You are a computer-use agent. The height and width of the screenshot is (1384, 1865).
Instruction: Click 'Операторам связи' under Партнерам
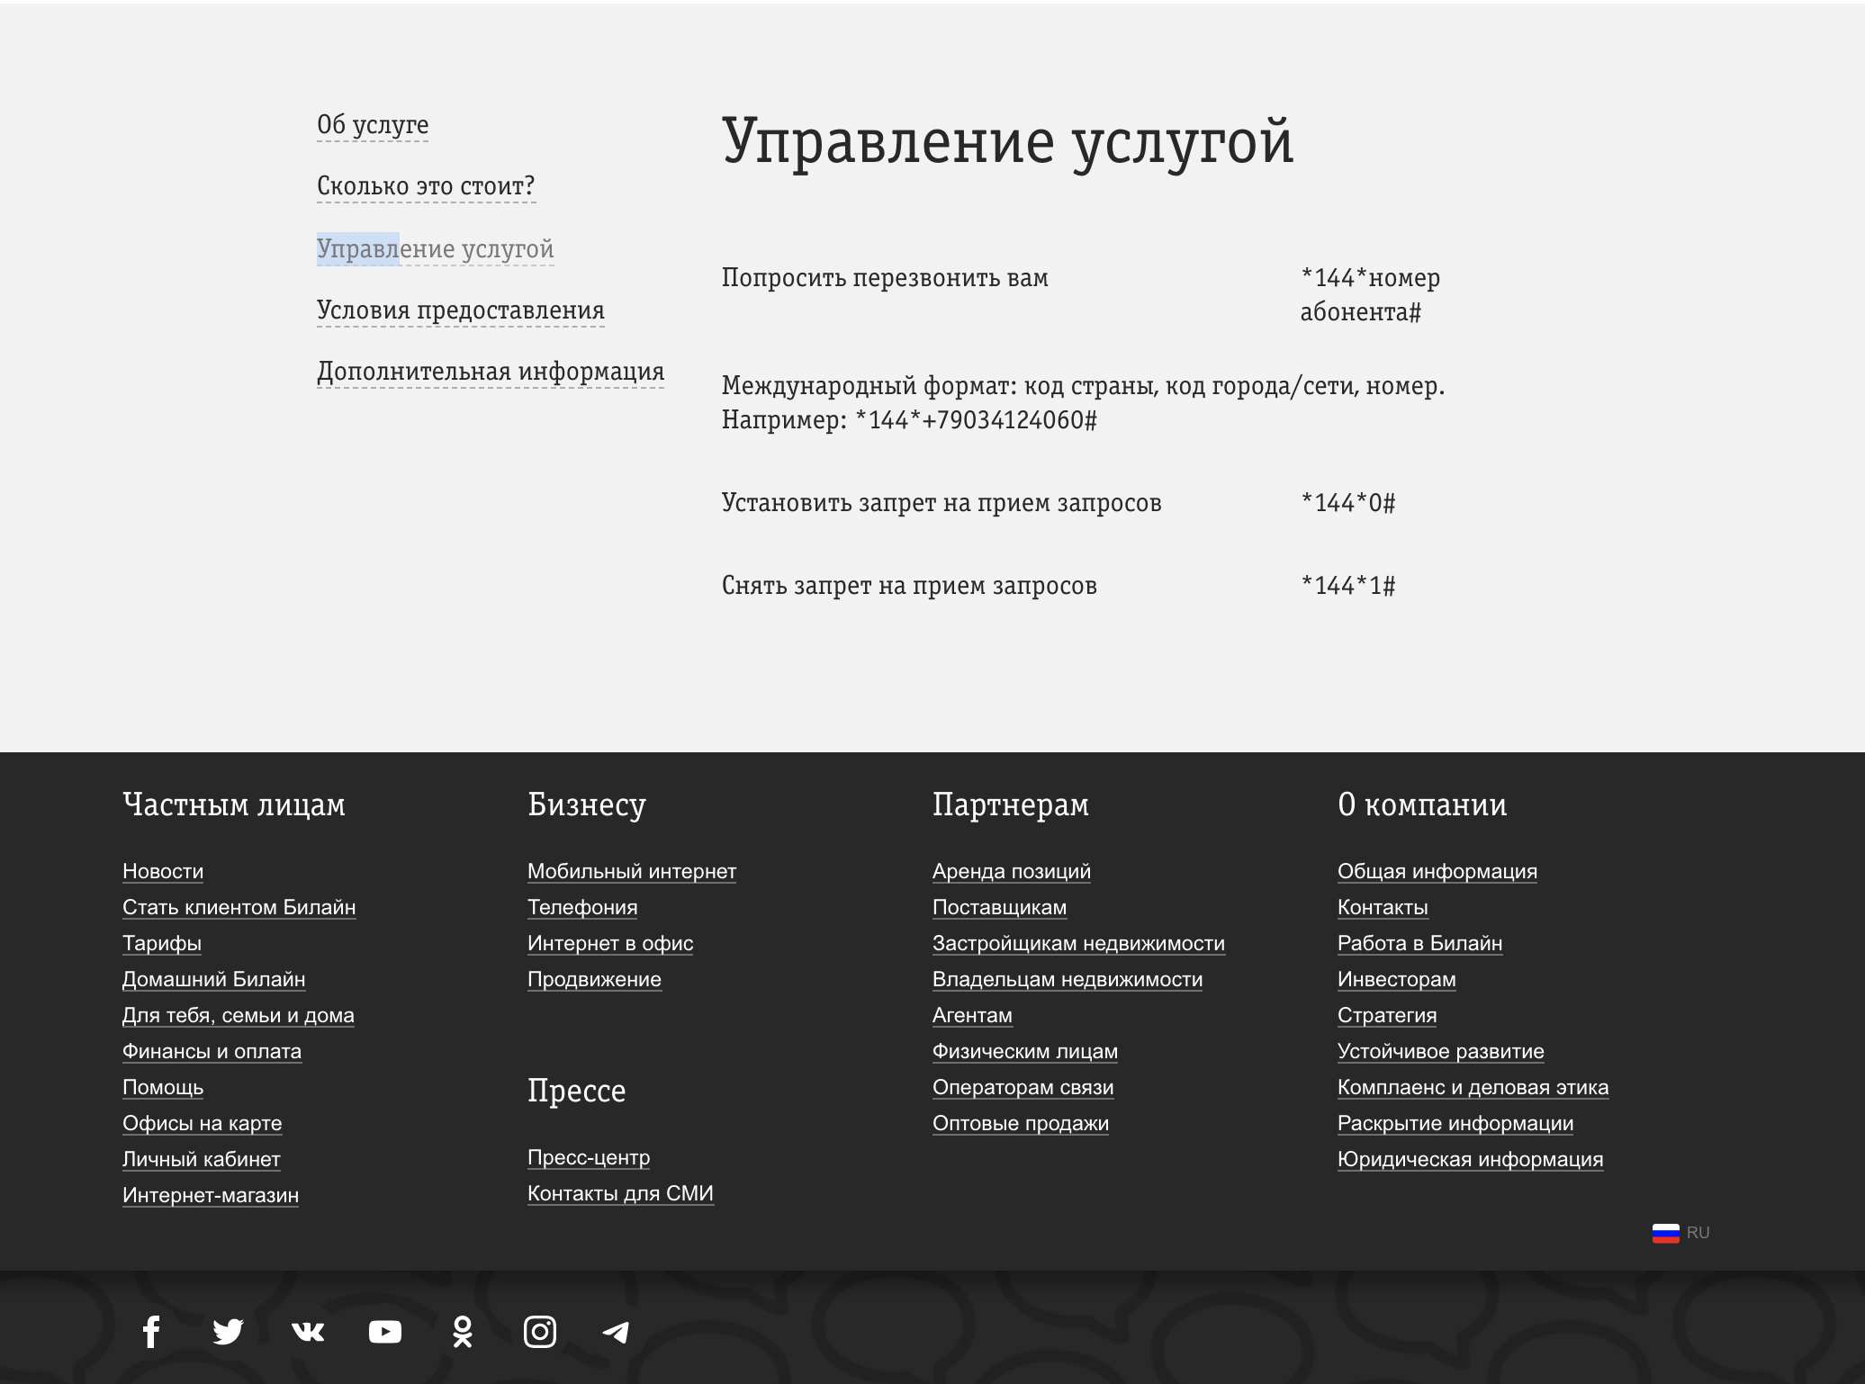point(1023,1087)
